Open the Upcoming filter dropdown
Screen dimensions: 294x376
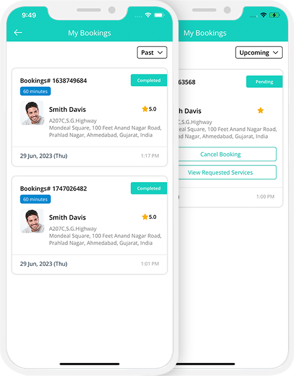coord(259,52)
